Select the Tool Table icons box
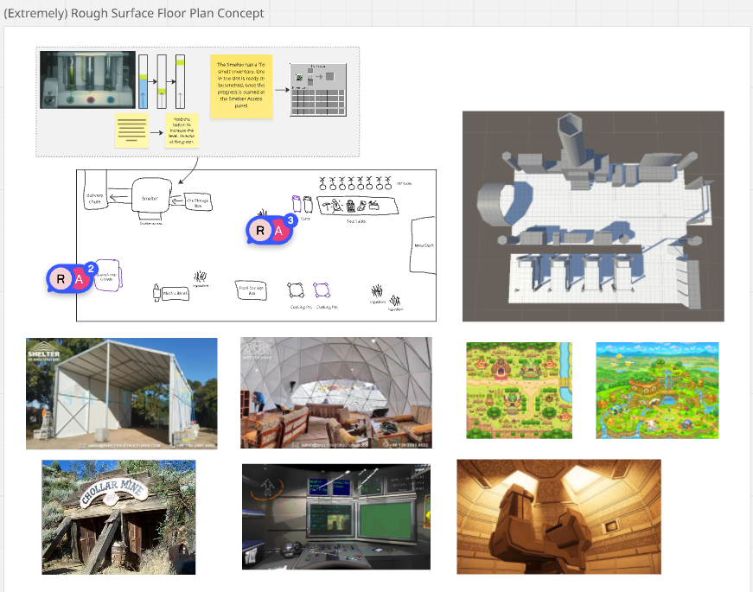This screenshot has height=592, width=753. pyautogui.click(x=358, y=206)
